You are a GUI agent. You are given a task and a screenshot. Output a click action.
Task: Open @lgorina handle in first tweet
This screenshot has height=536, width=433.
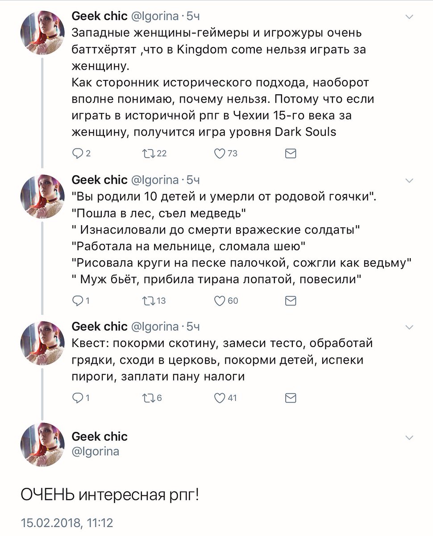tap(154, 17)
